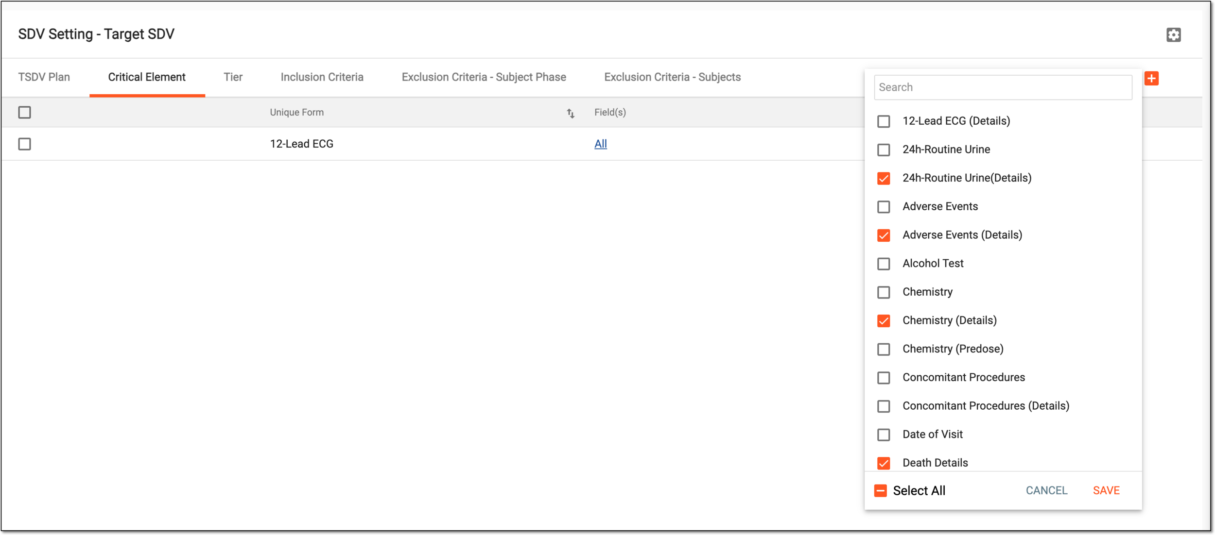Check Adverse Events option
The height and width of the screenshot is (535, 1215).
[884, 206]
